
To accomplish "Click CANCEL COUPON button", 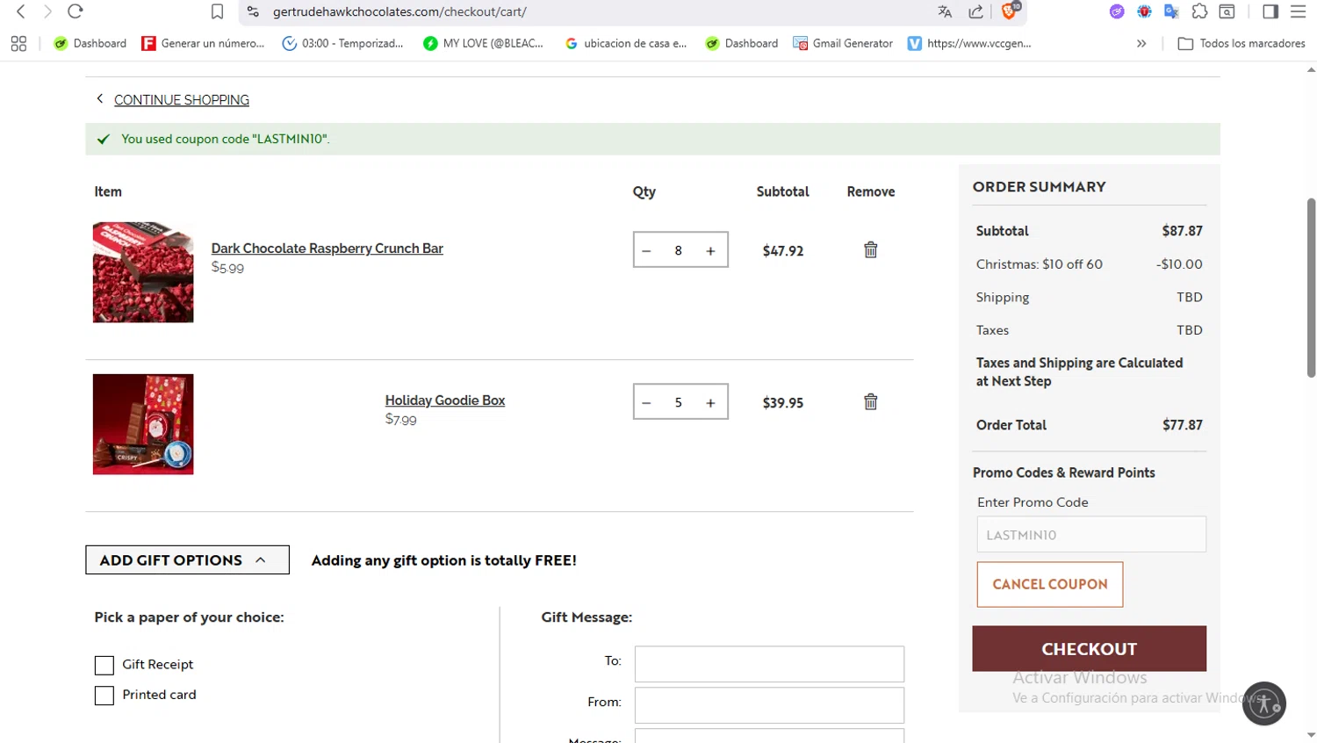I will click(x=1050, y=584).
